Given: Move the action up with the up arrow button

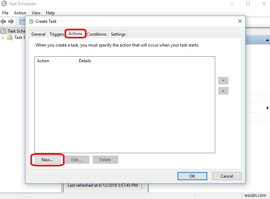Looking at the screenshot, I should tap(223, 80).
